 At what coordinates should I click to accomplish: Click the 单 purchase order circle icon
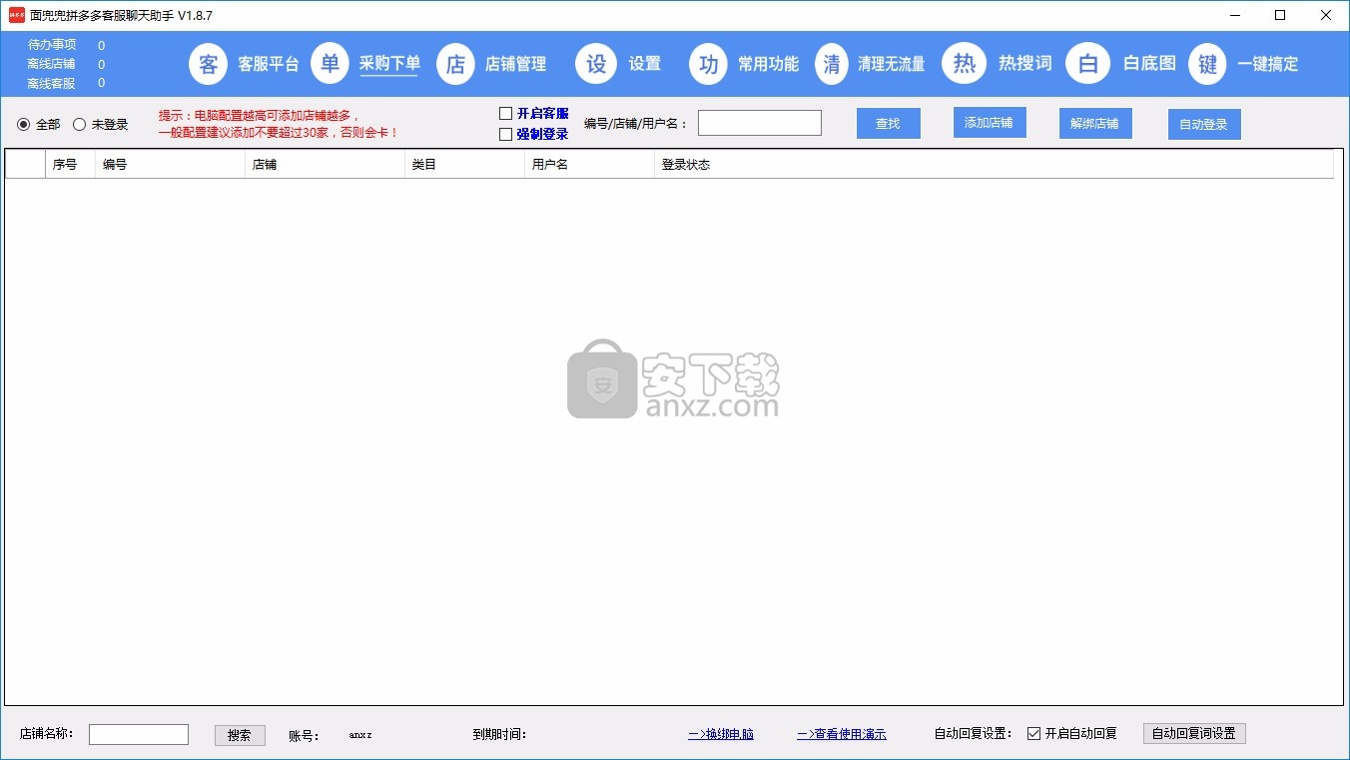tap(331, 63)
